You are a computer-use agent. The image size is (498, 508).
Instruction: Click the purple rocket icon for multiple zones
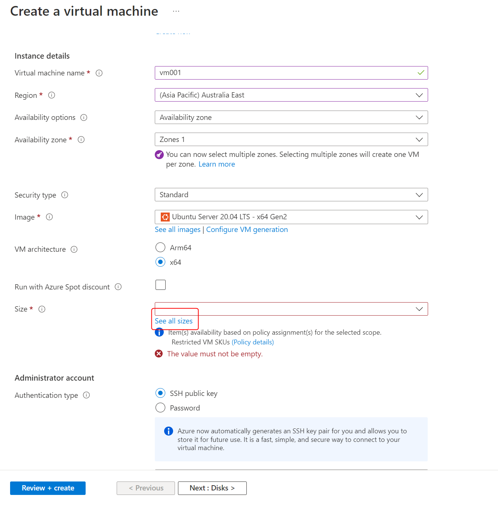coord(159,155)
